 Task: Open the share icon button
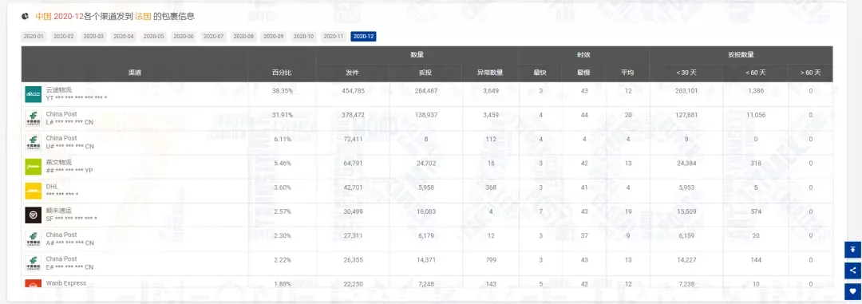pyautogui.click(x=852, y=270)
